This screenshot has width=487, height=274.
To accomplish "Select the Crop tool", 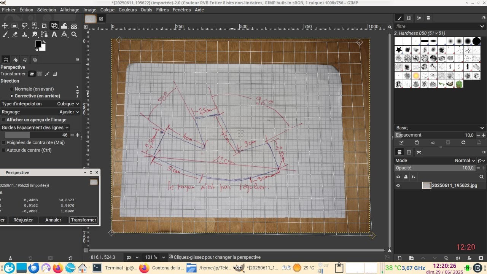I will [x=45, y=26].
